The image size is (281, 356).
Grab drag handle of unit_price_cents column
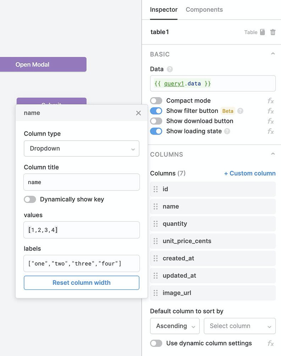(x=155, y=241)
